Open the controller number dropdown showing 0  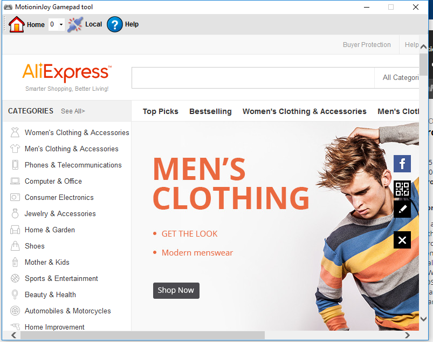tap(57, 24)
